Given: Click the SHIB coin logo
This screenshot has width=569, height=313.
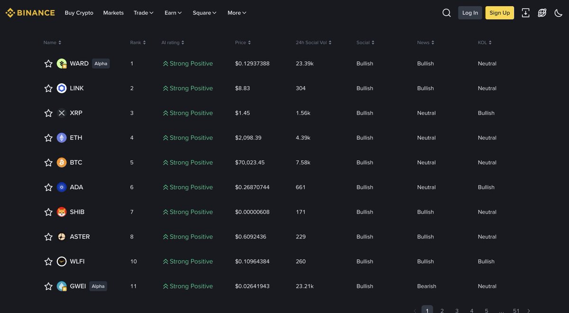Looking at the screenshot, I should tap(62, 212).
